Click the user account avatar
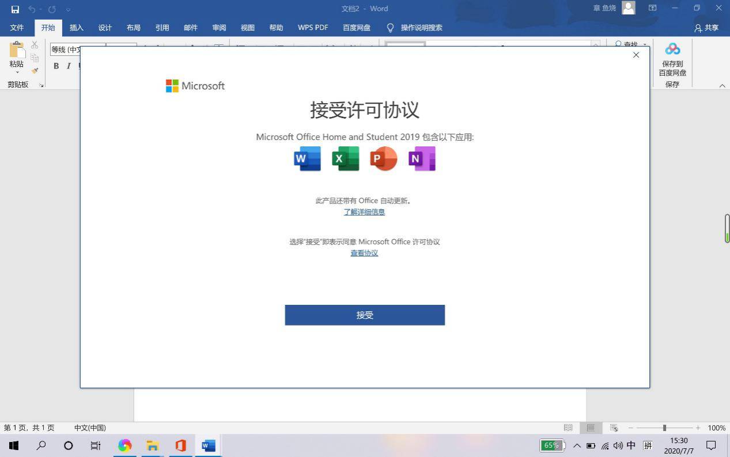Screen dimensions: 730x457 point(629,8)
